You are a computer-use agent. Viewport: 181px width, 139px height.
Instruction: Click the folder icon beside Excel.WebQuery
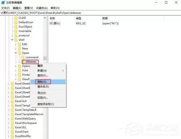(12, 119)
